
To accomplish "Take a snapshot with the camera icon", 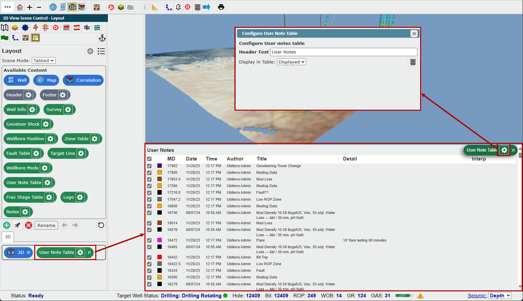I will click(131, 7).
